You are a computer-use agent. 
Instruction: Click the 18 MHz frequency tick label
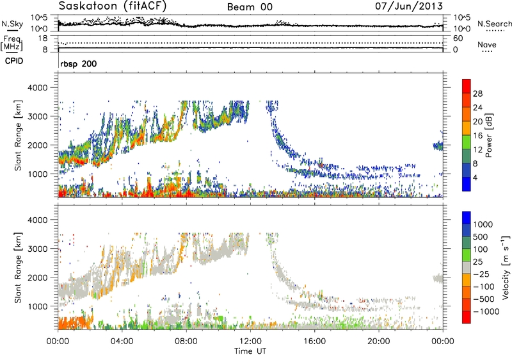[x=43, y=38]
